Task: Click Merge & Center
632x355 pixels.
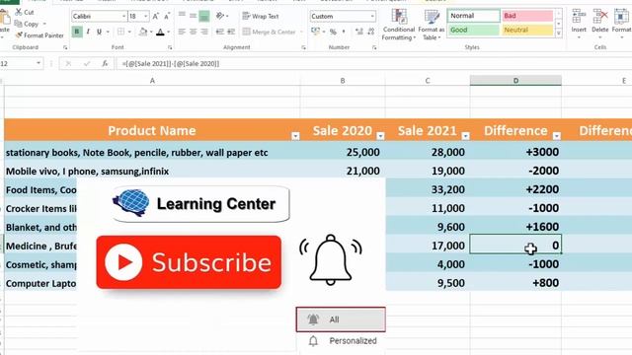Action: pyautogui.click(x=270, y=32)
